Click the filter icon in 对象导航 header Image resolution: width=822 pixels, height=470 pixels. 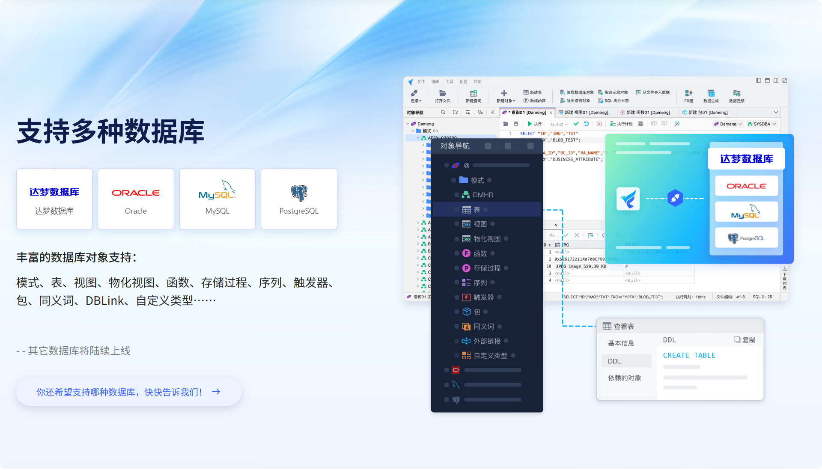click(x=468, y=113)
